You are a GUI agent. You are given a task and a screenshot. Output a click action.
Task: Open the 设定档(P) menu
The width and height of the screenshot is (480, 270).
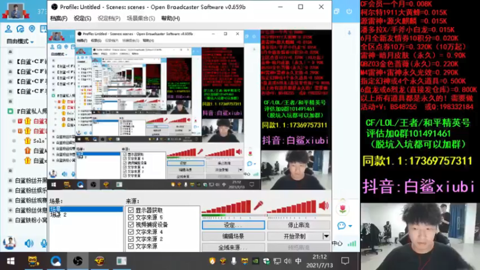pos(109,19)
